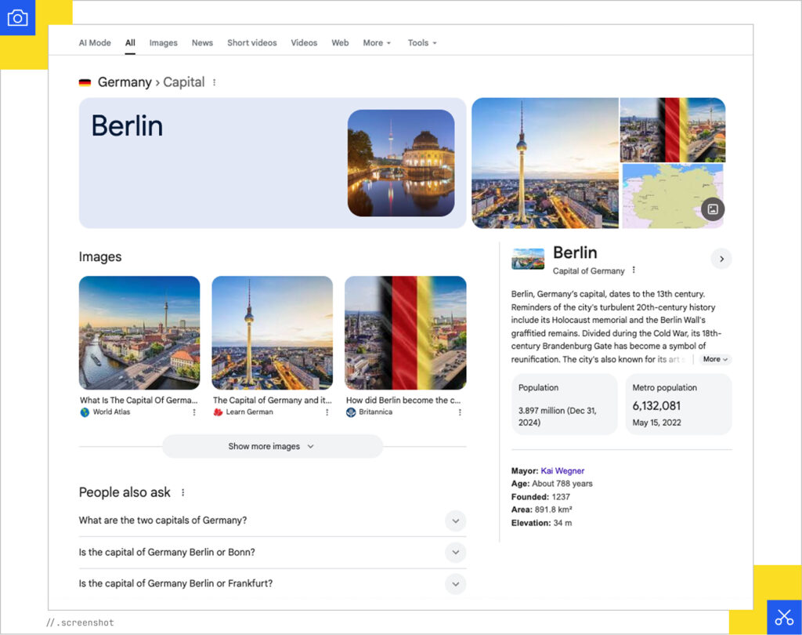Click the camera screenshot icon top-left
The height and width of the screenshot is (635, 802).
(x=17, y=17)
